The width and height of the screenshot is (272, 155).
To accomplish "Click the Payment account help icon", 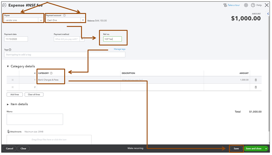I will pyautogui.click(x=64, y=16).
